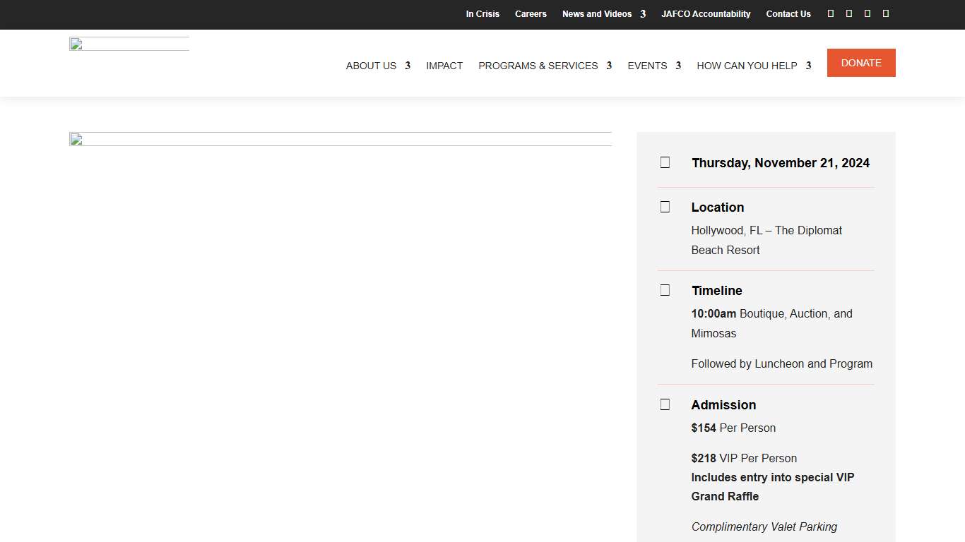Image resolution: width=965 pixels, height=542 pixels.
Task: Click the icon beside the Timeline heading
Action: (x=665, y=290)
